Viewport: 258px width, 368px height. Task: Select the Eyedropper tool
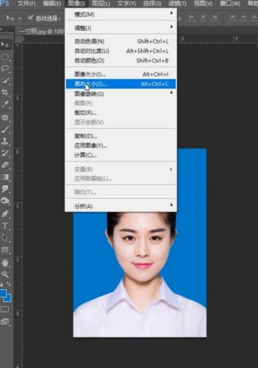[5, 104]
